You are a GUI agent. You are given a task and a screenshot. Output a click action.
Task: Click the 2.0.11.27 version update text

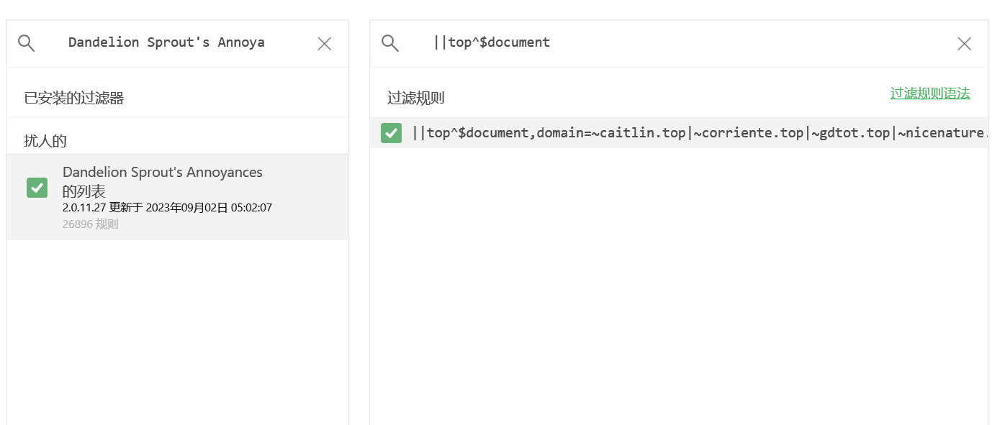[x=167, y=208]
